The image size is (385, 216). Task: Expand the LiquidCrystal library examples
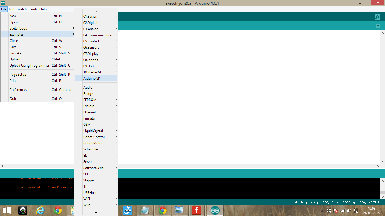[x=96, y=131]
